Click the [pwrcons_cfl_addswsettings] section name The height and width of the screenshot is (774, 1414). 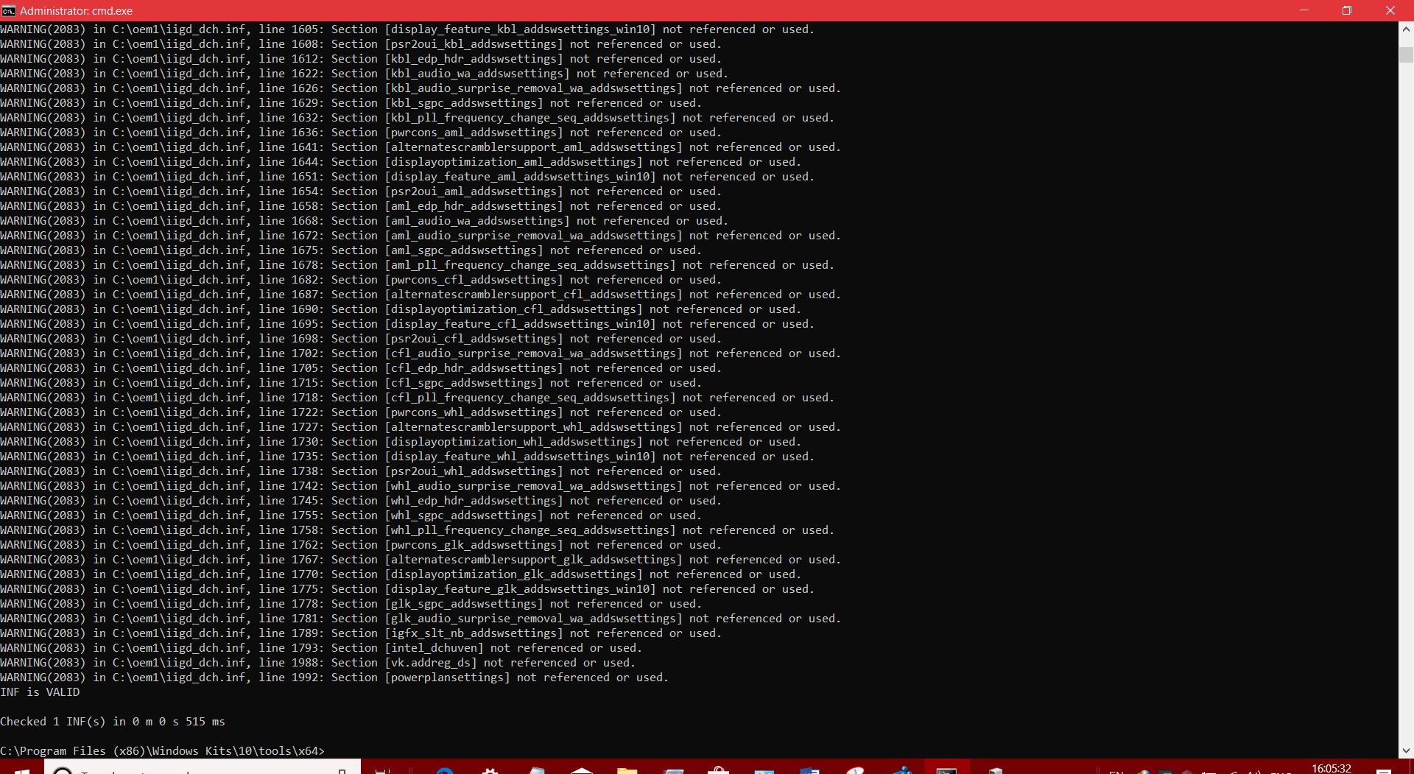(x=474, y=280)
